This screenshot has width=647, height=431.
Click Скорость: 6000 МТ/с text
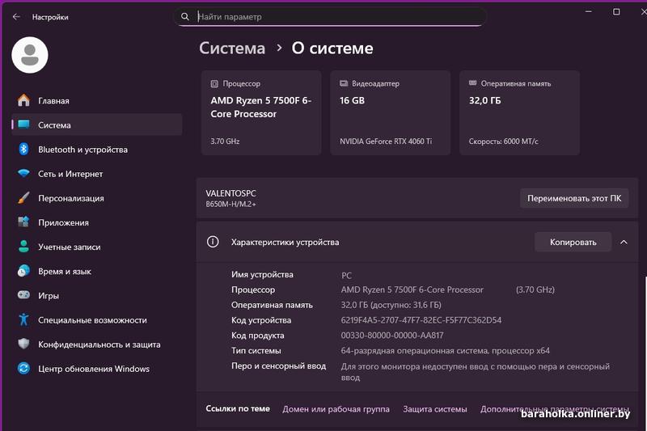tap(503, 141)
